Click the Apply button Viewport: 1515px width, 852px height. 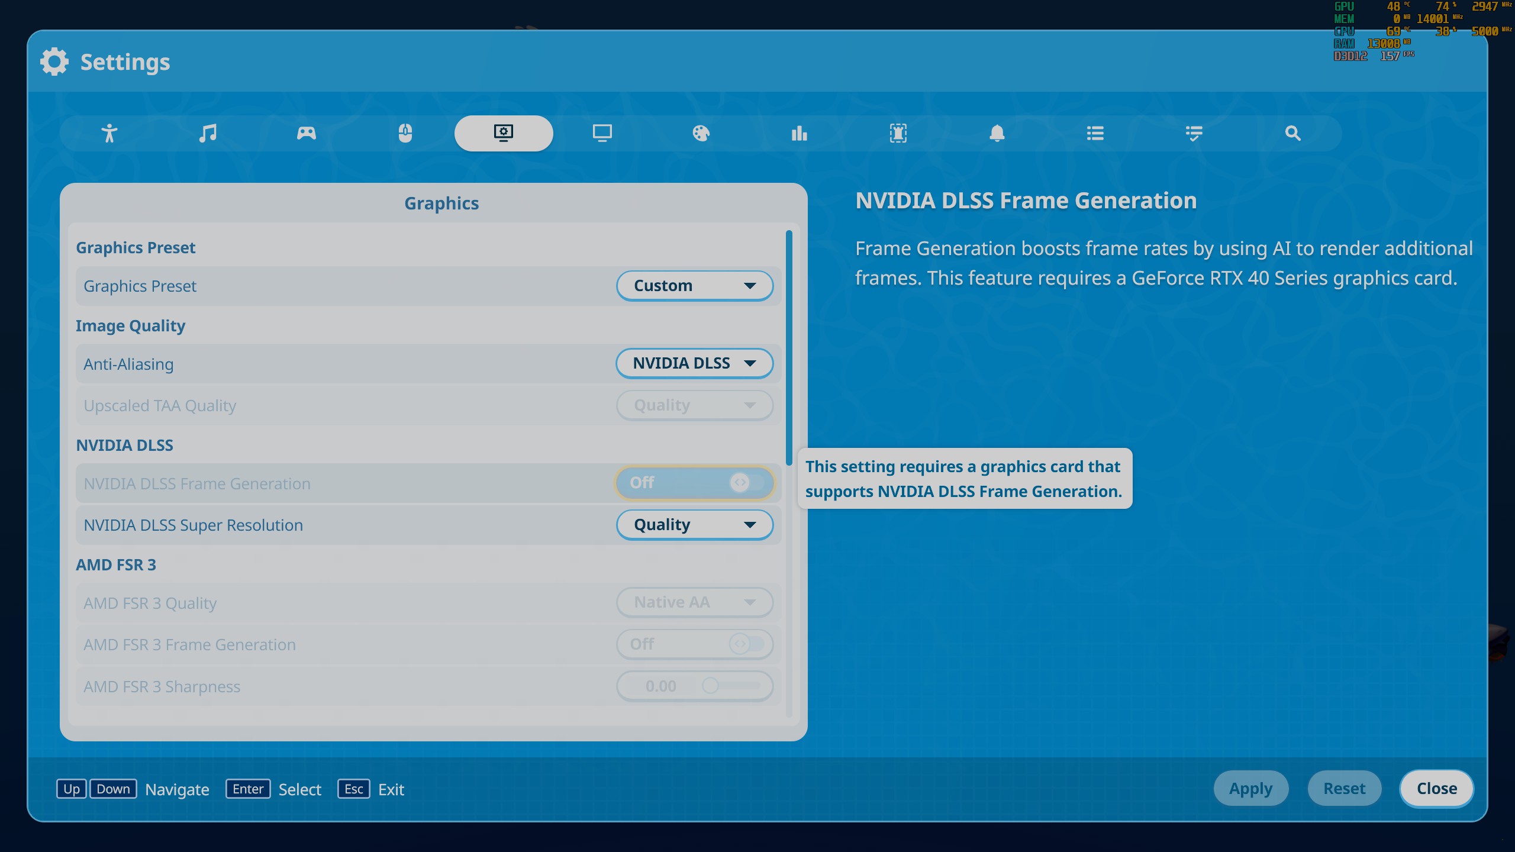[x=1250, y=788]
